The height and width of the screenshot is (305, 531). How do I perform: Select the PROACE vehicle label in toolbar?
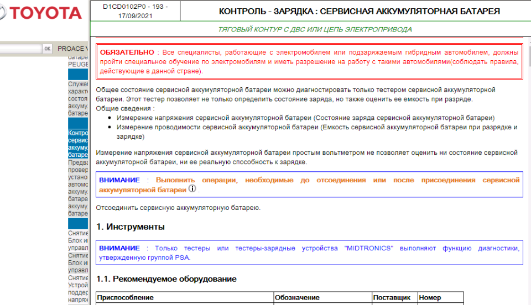72,49
